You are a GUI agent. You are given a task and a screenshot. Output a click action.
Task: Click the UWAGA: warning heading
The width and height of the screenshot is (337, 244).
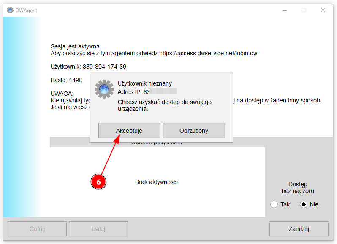pos(62,94)
